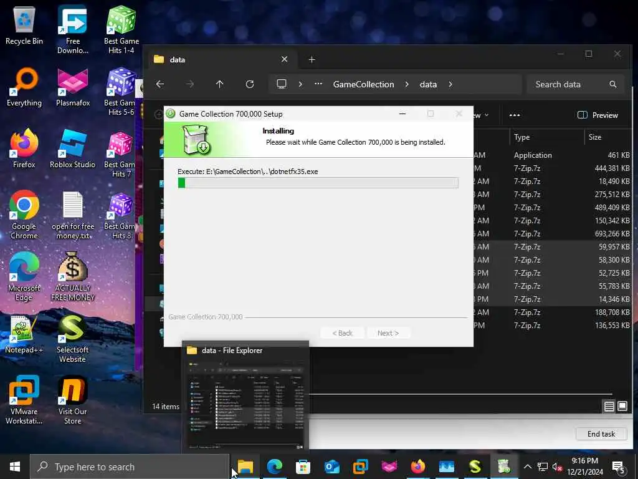Launch Microsoft Edge desktop shortcut

24,277
